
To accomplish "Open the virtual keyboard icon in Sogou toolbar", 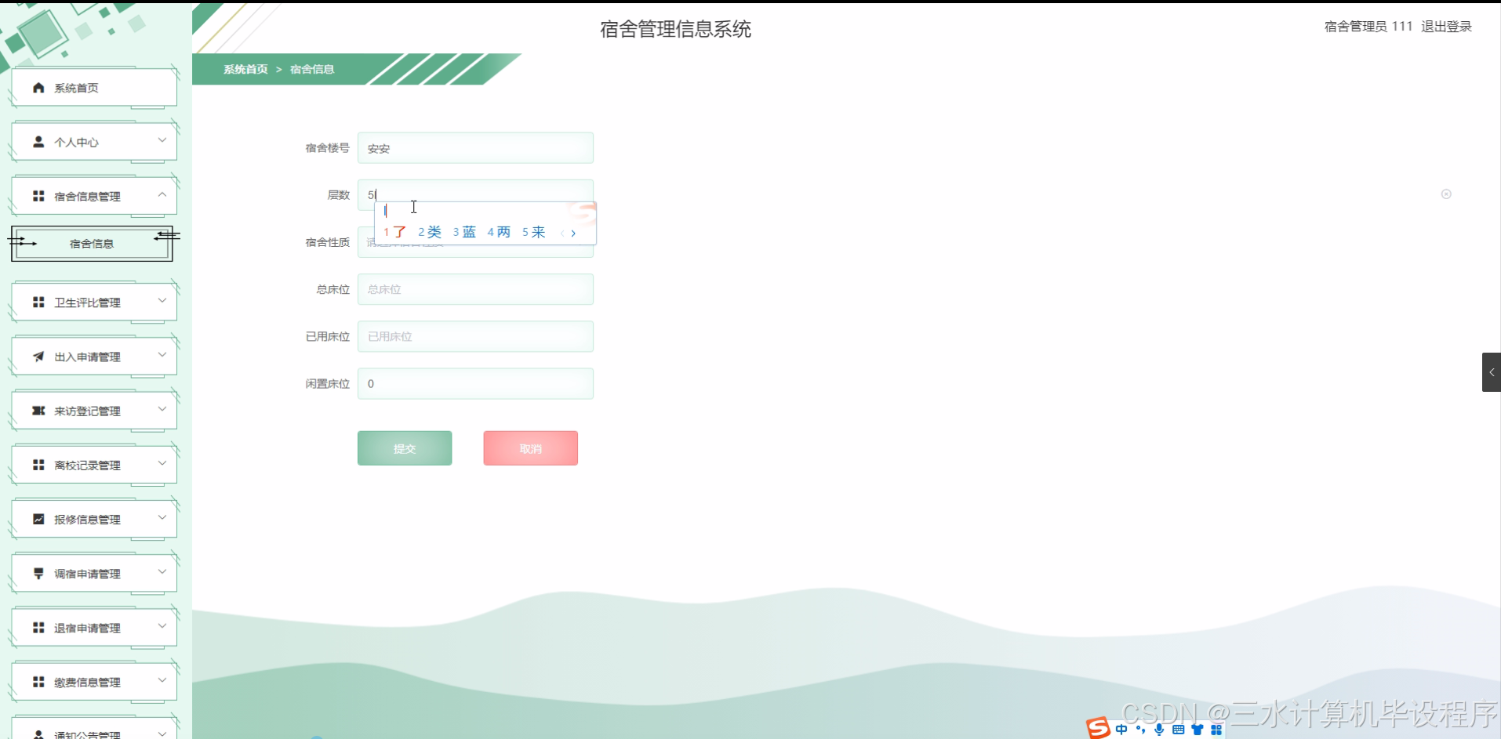I will (1179, 729).
